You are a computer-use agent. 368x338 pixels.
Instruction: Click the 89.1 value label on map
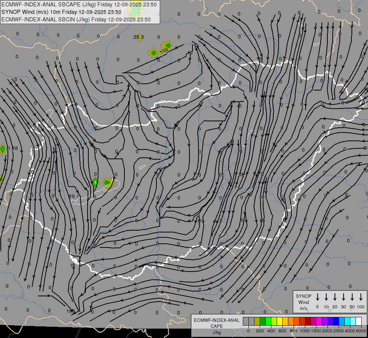[74, 196]
